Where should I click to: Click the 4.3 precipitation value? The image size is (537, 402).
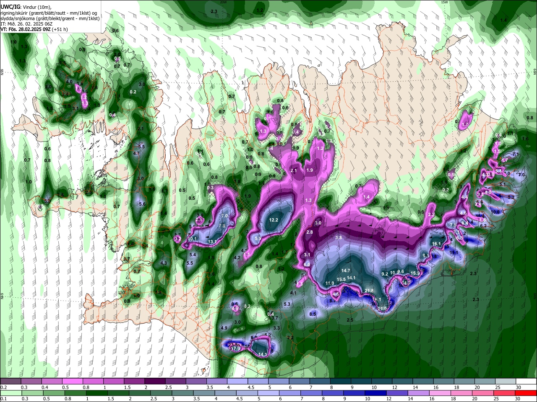(164, 263)
